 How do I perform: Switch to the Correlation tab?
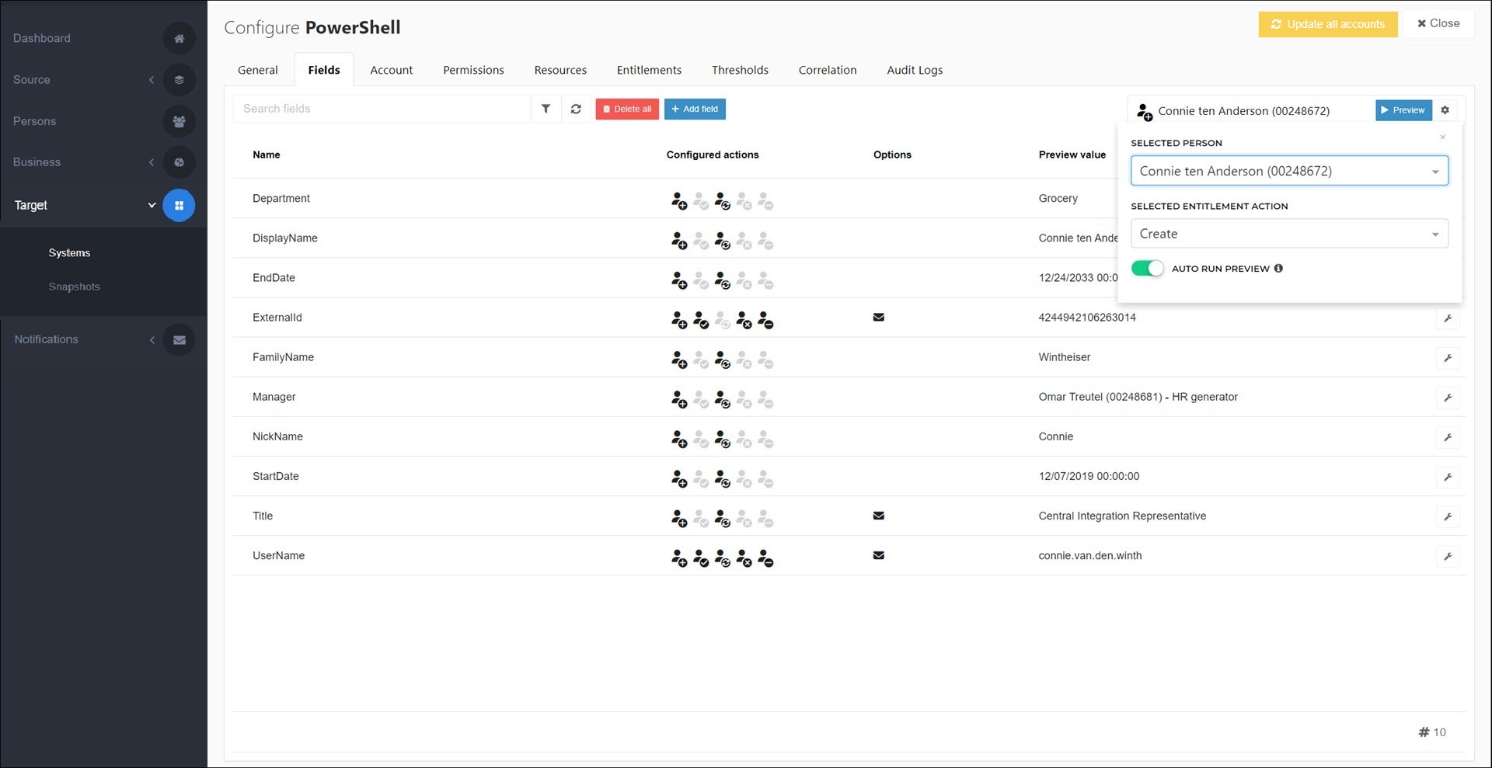tap(828, 70)
